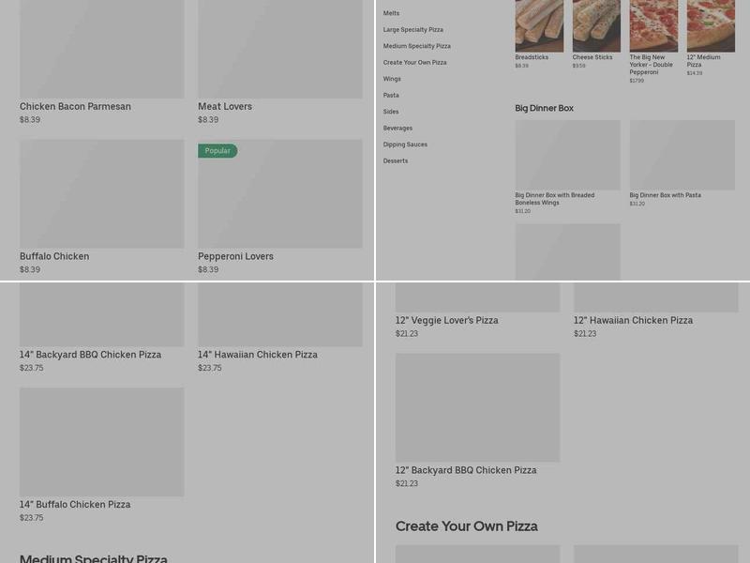This screenshot has width=750, height=563.
Task: Select Big Dinner Box with Breaded Boneless Wings title
Action: click(555, 199)
